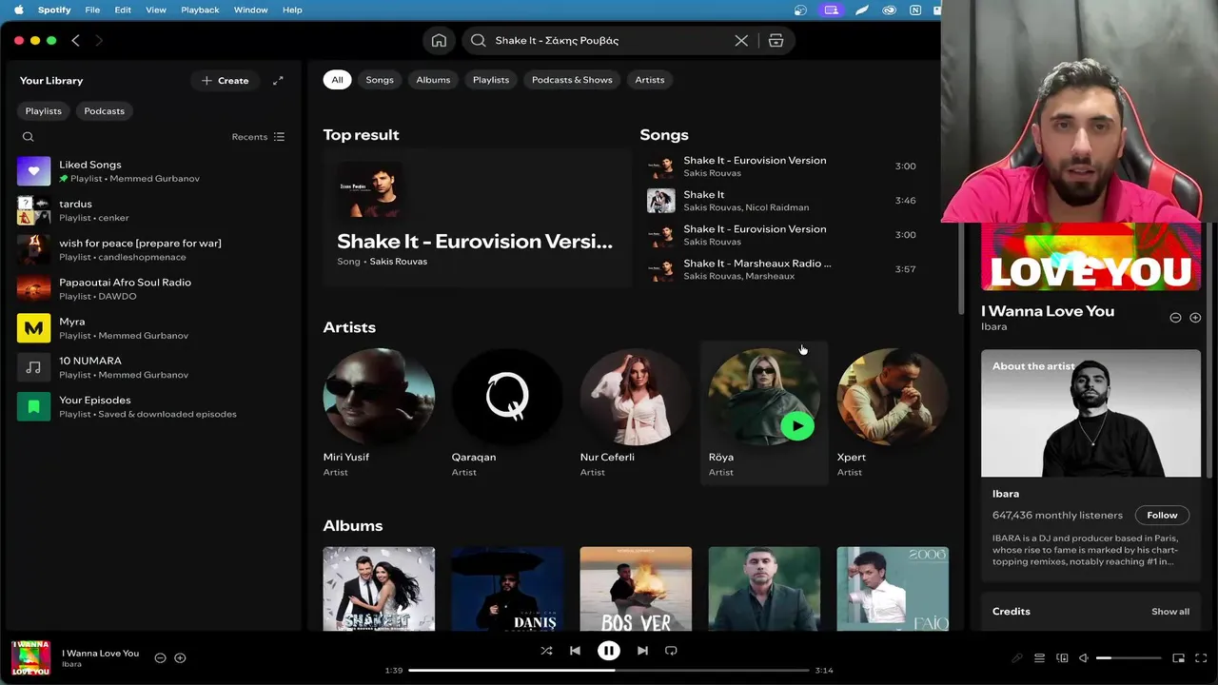
Task: Open the Playback menu
Action: [200, 10]
